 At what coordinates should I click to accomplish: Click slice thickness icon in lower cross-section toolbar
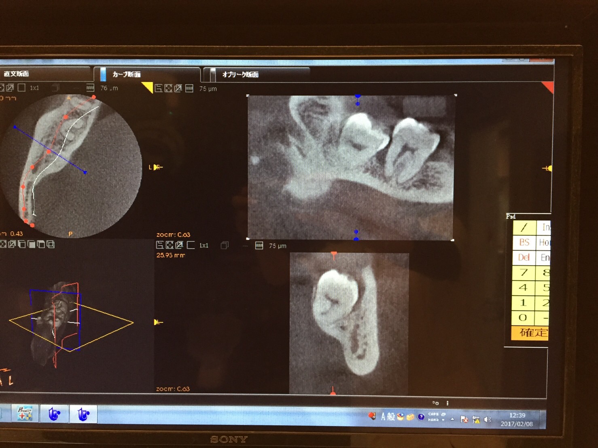[259, 246]
